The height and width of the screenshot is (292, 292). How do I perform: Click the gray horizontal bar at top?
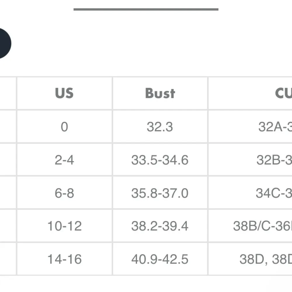pos(146,9)
